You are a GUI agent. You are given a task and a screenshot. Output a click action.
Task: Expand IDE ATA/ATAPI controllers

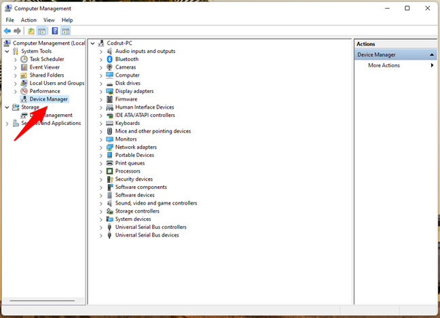pos(101,116)
